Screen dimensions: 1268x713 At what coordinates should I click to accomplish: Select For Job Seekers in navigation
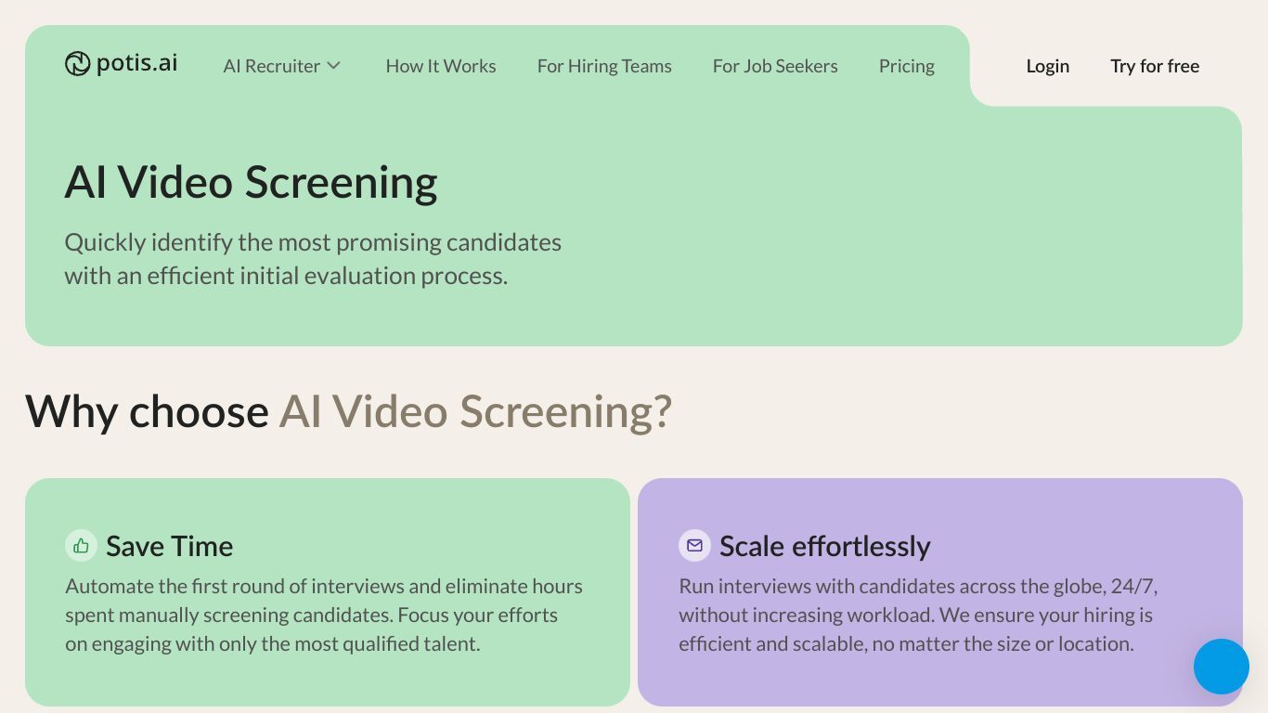coord(775,66)
